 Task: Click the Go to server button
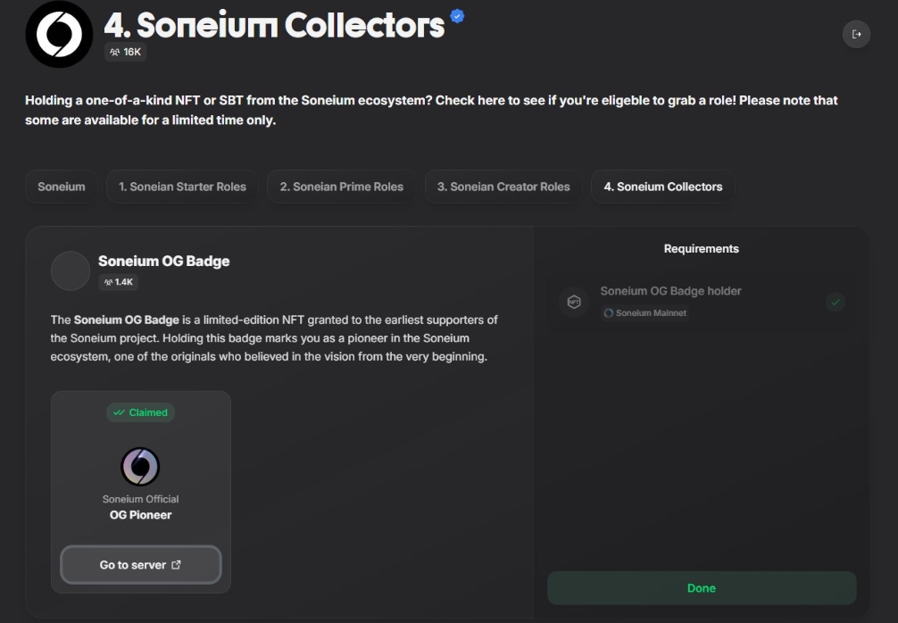[x=141, y=565]
